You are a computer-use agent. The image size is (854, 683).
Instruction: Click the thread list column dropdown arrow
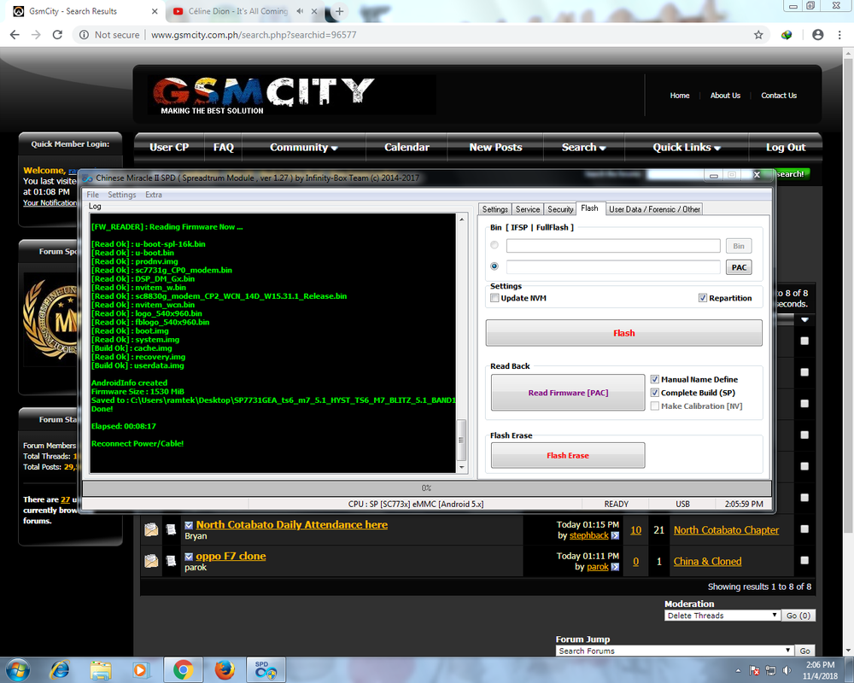coord(804,320)
